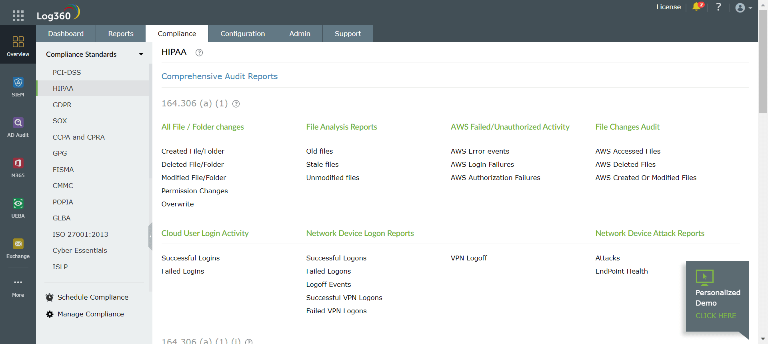Click the page vertical scrollbar down arrow
Screen dimensions: 768x344
point(763,339)
